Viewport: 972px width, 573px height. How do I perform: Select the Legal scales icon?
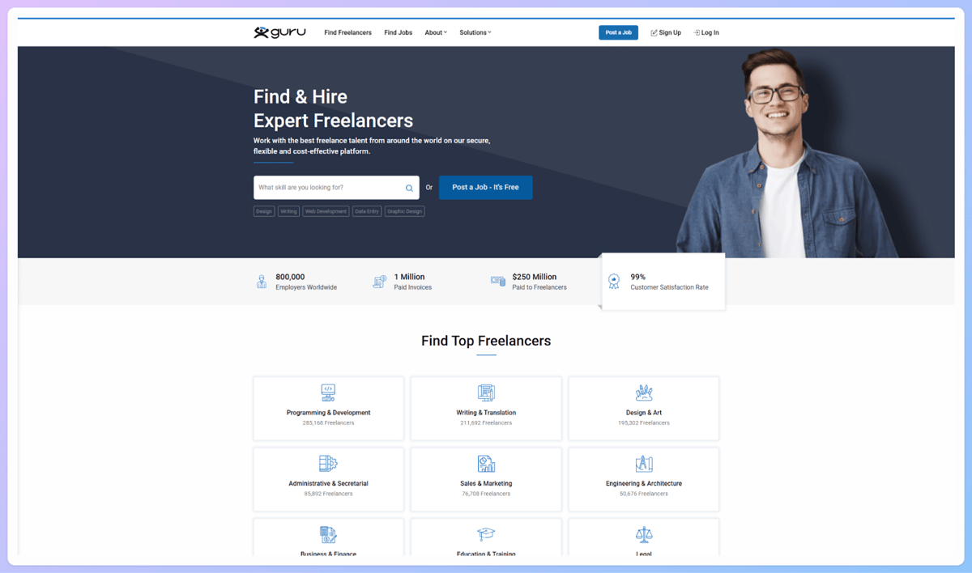(644, 534)
